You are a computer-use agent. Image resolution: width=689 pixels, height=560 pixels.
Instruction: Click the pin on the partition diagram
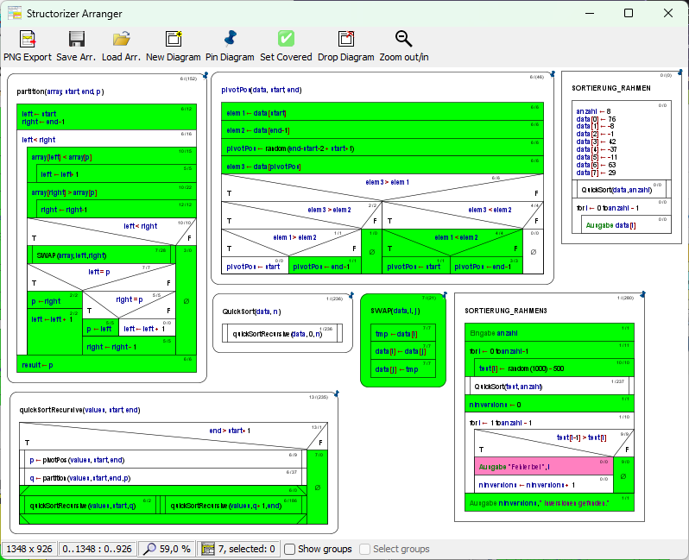205,76
